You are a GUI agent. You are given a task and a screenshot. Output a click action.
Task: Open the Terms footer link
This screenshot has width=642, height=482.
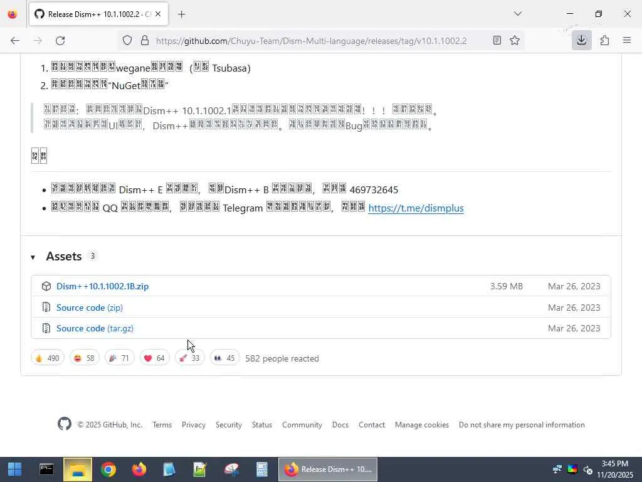[162, 425]
